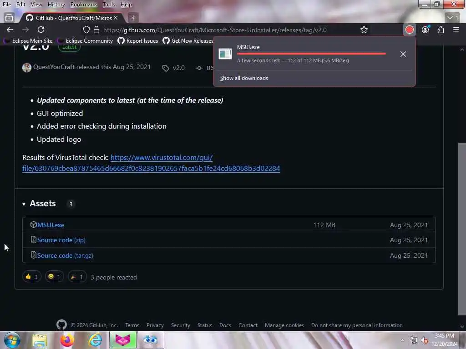Click the MSUI.exe download progress bar

[311, 54]
